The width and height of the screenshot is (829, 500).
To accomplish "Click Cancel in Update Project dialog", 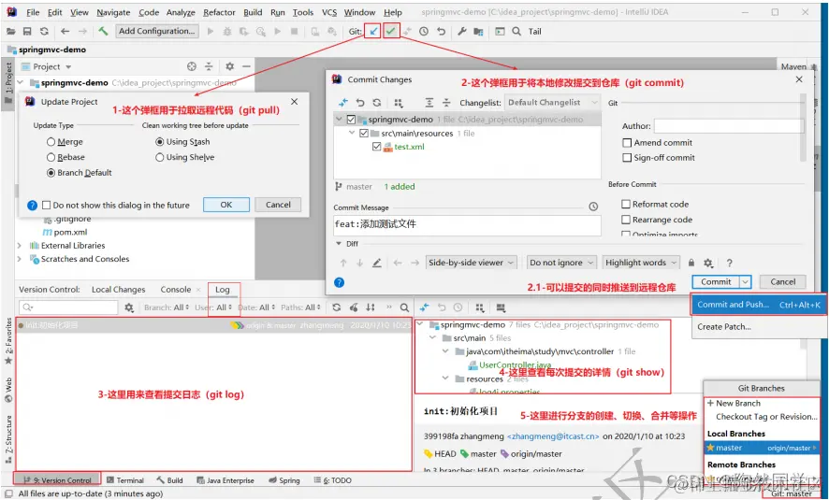I will pyautogui.click(x=278, y=205).
